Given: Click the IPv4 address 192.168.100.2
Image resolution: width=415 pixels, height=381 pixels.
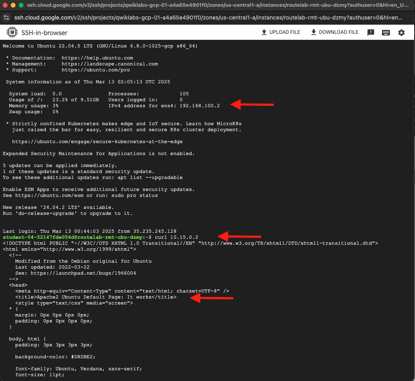Looking at the screenshot, I should tap(200, 106).
